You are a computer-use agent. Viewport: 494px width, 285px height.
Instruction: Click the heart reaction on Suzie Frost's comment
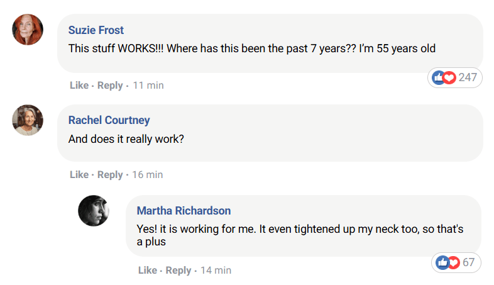coord(449,77)
